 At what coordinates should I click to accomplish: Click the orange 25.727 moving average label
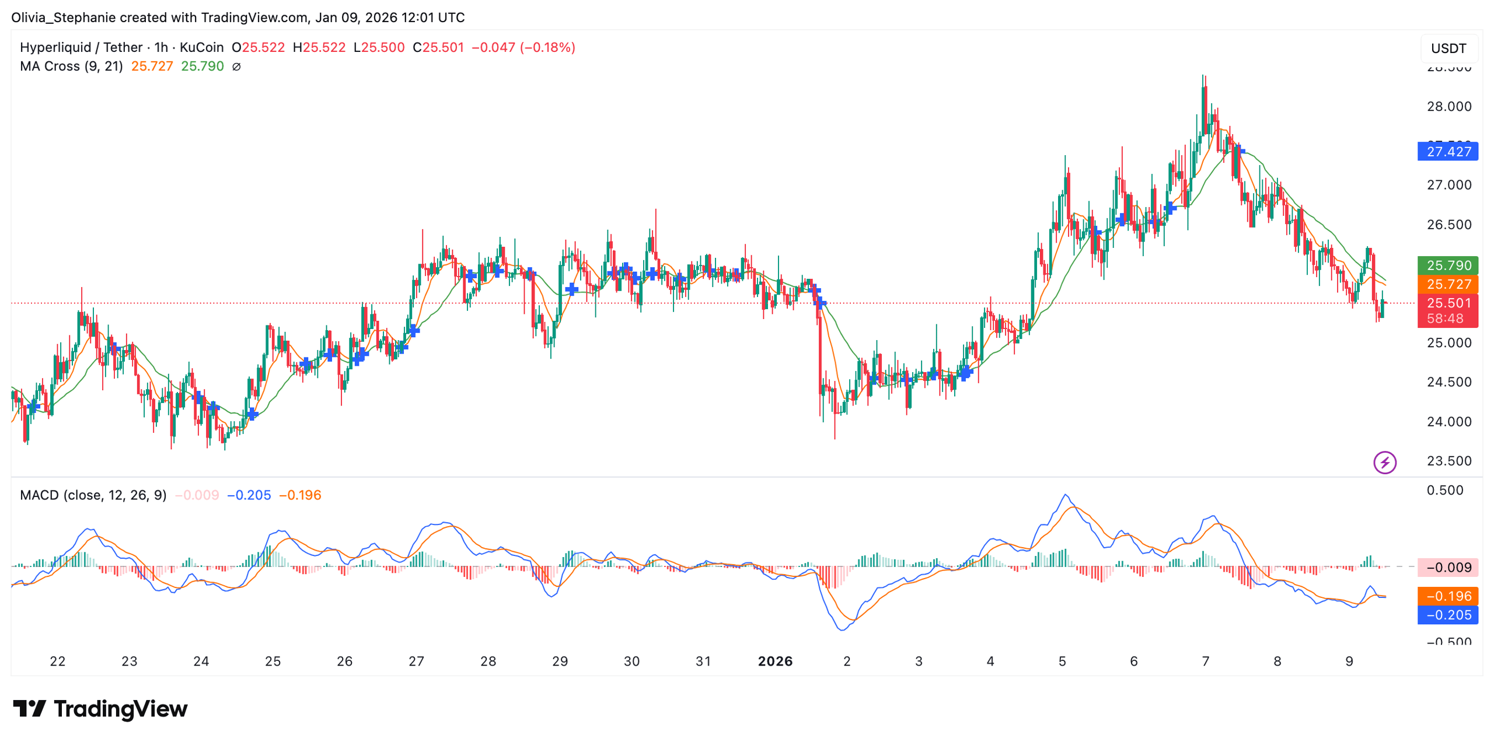[x=1447, y=284]
